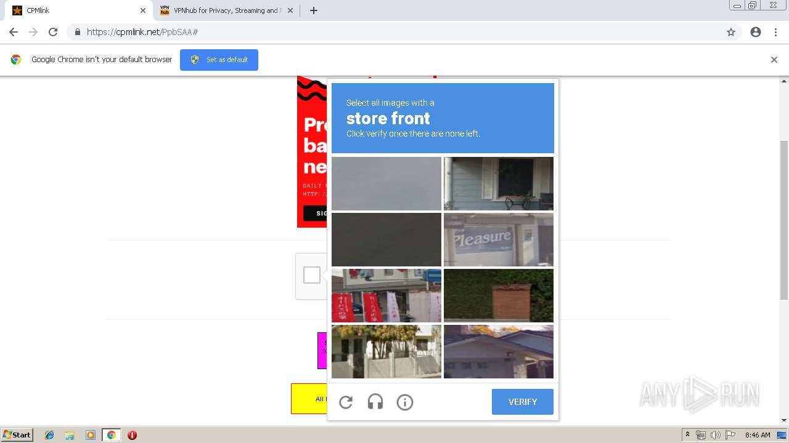Open the volume control tray icon
Image resolution: width=789 pixels, height=443 pixels.
coord(716,435)
